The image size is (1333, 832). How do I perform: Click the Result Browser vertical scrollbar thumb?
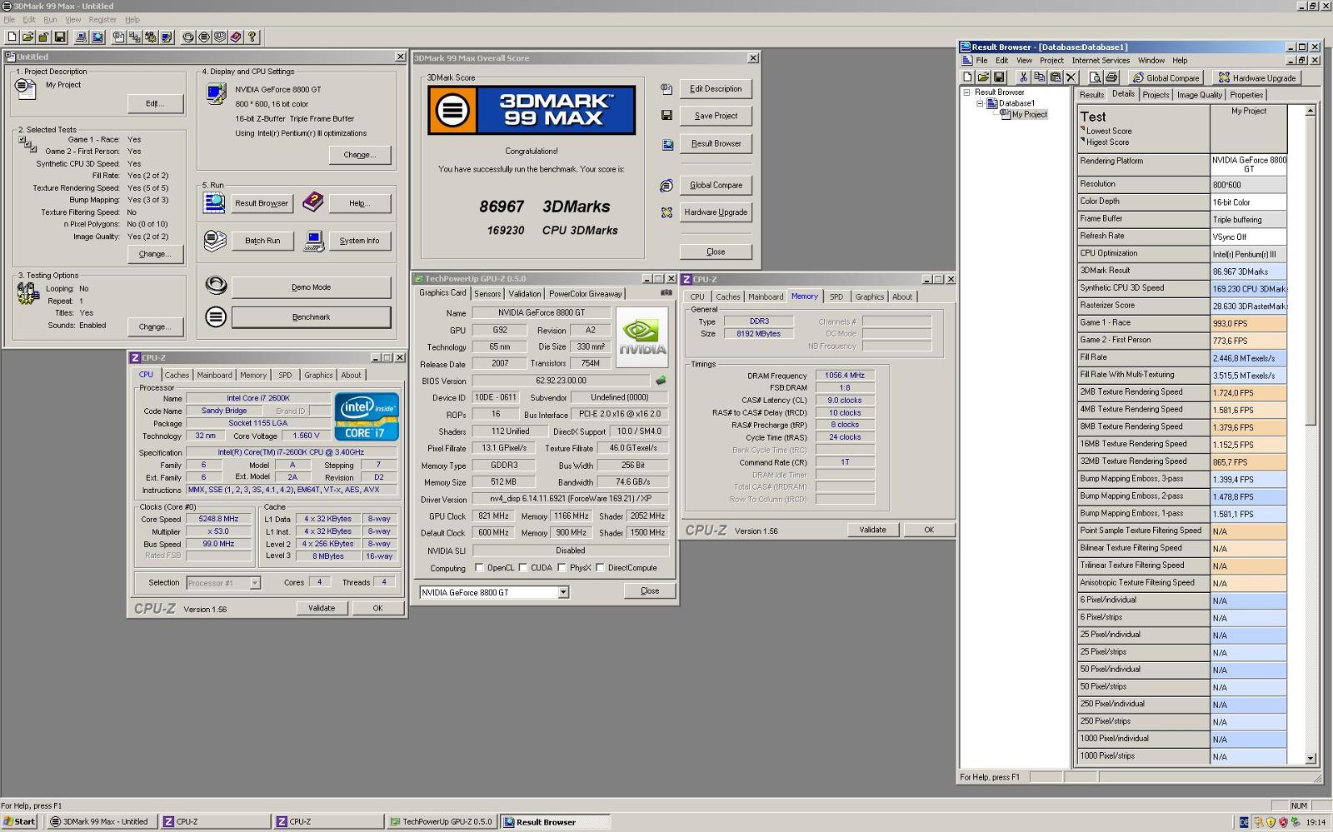(1311, 269)
